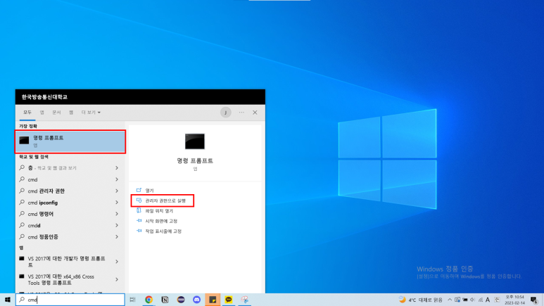Expand arrow beside 'cmd ipconfig'
This screenshot has height=306, width=544.
(117, 203)
